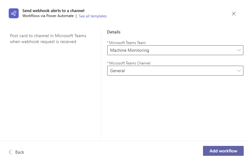Select the Machine Monitoring team field

point(175,50)
